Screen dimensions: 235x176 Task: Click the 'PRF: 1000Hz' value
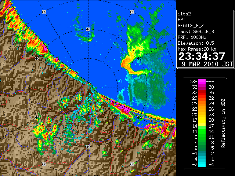pos(192,37)
